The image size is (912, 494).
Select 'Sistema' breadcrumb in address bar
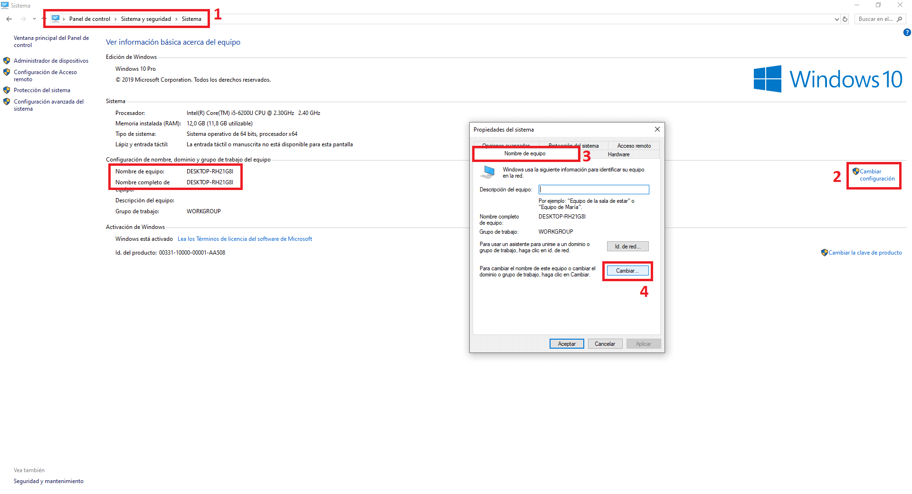coord(191,19)
